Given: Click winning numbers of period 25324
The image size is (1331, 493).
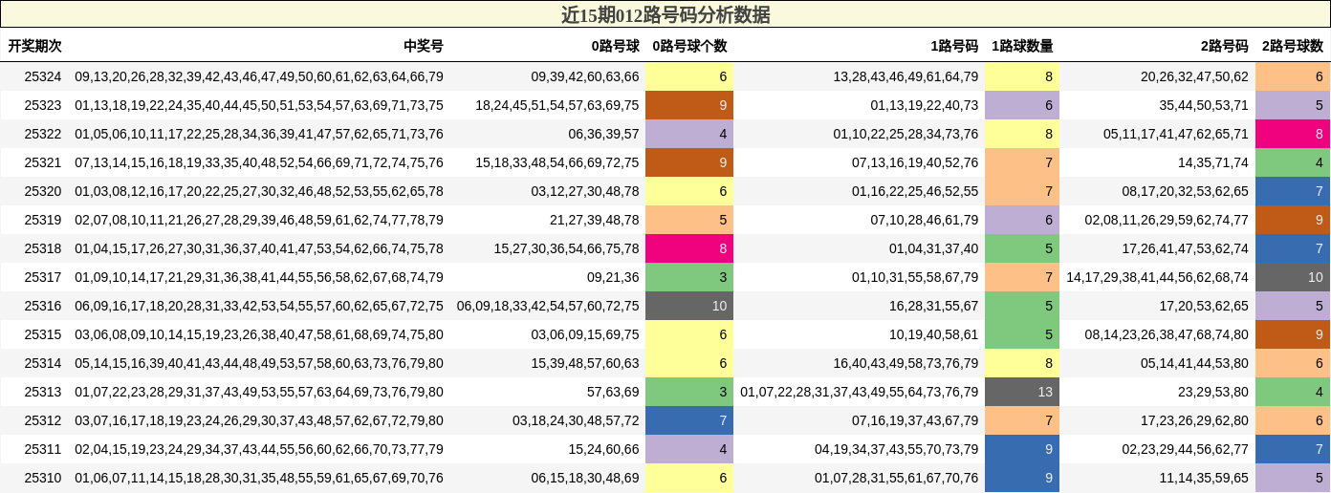Looking at the screenshot, I should 259,76.
